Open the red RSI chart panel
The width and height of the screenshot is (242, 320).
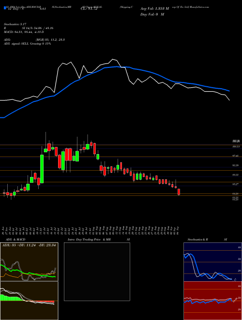tap(212, 301)
